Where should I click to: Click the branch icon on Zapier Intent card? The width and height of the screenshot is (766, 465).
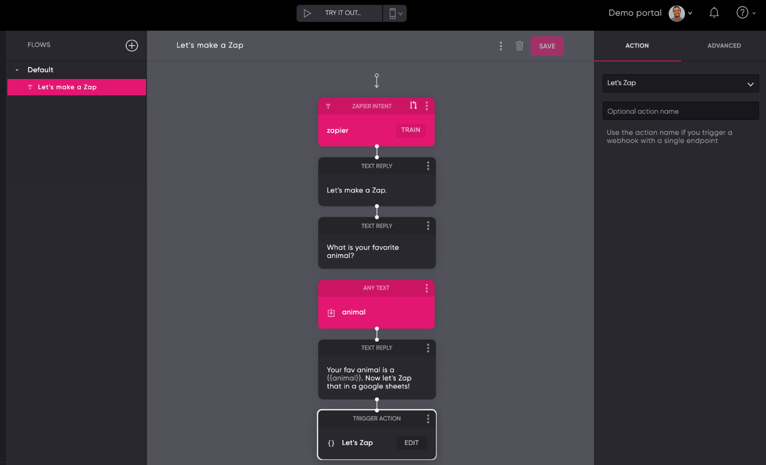click(x=413, y=105)
